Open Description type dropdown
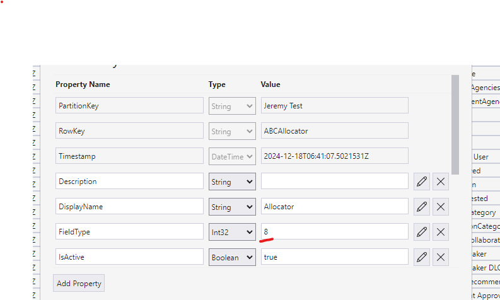Screen dimensions: 500x300 pos(232,182)
